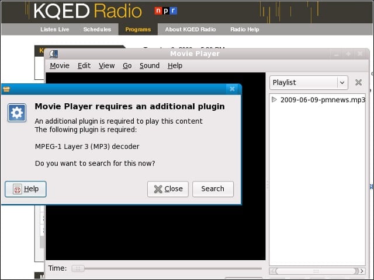Click the Help button in plugin dialog
The width and height of the screenshot is (374, 280).
click(x=26, y=189)
